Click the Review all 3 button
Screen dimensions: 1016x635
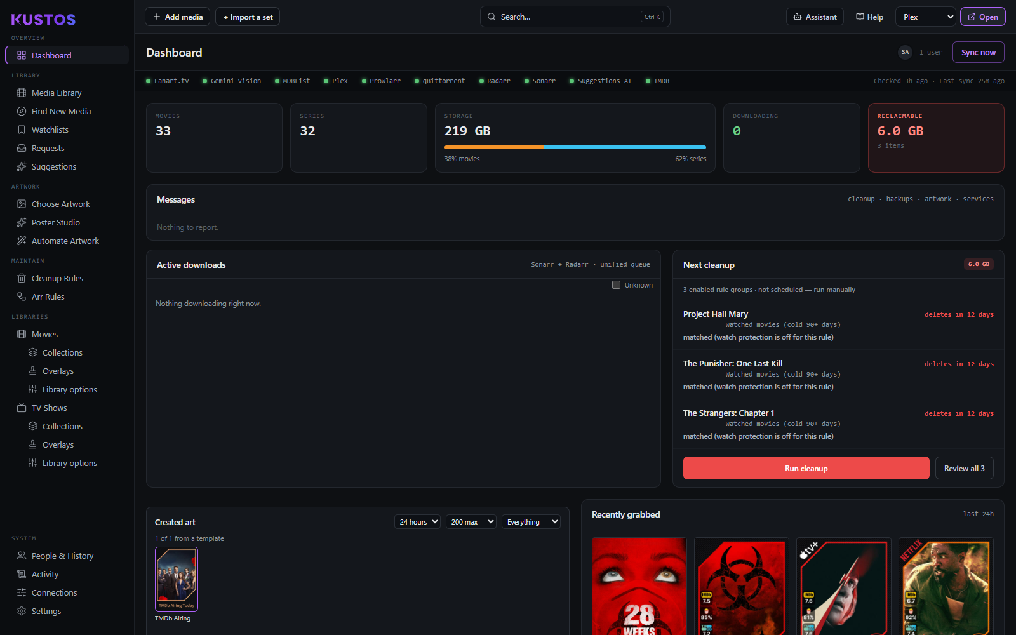(964, 469)
